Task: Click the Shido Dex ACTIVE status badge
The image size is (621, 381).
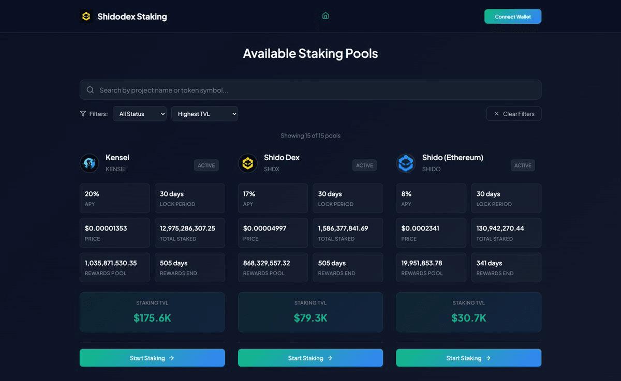Action: 364,165
